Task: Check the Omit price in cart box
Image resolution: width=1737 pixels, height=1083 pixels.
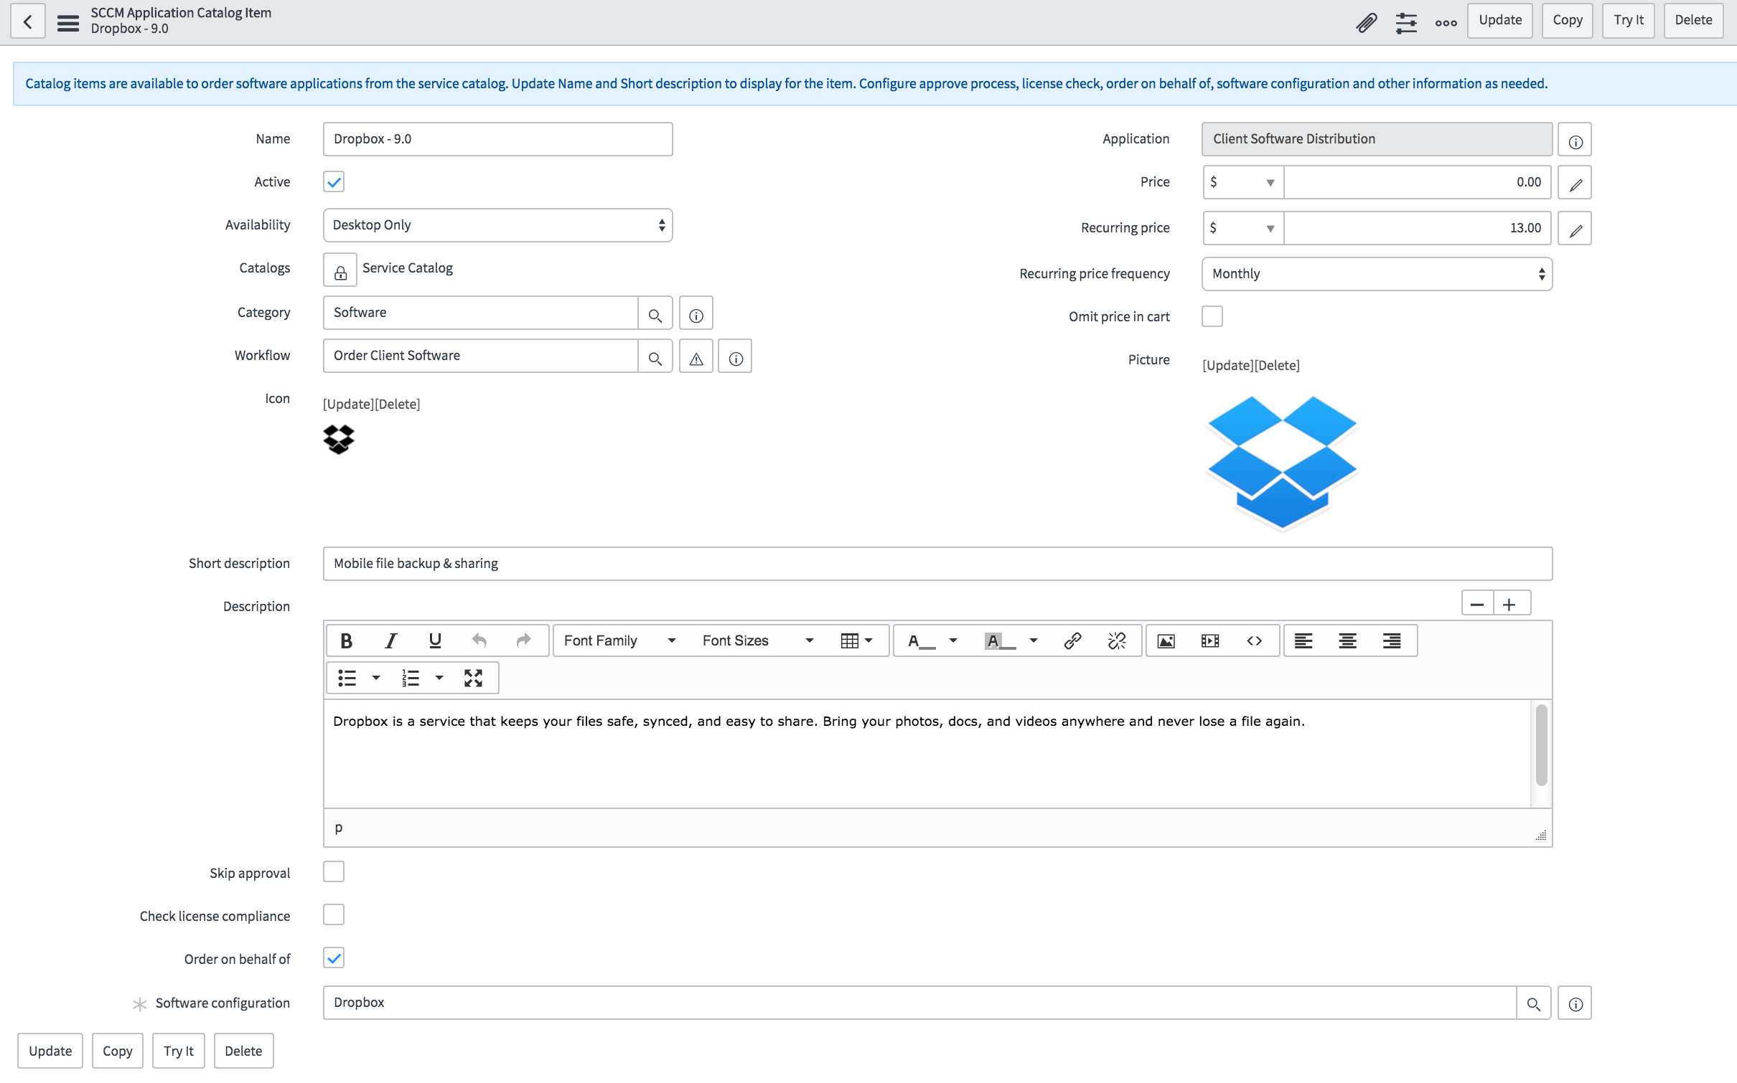Action: (x=1212, y=316)
